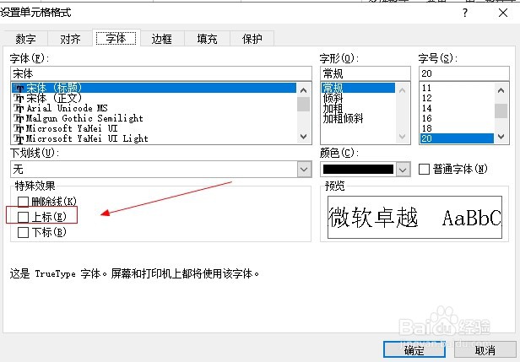
Task: Click size list scroll up arrow
Action: click(x=501, y=90)
